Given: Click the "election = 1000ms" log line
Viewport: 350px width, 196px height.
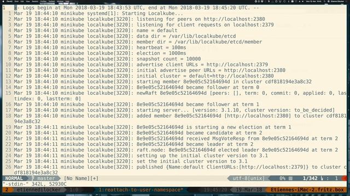Looking at the screenshot, I should (100, 53).
